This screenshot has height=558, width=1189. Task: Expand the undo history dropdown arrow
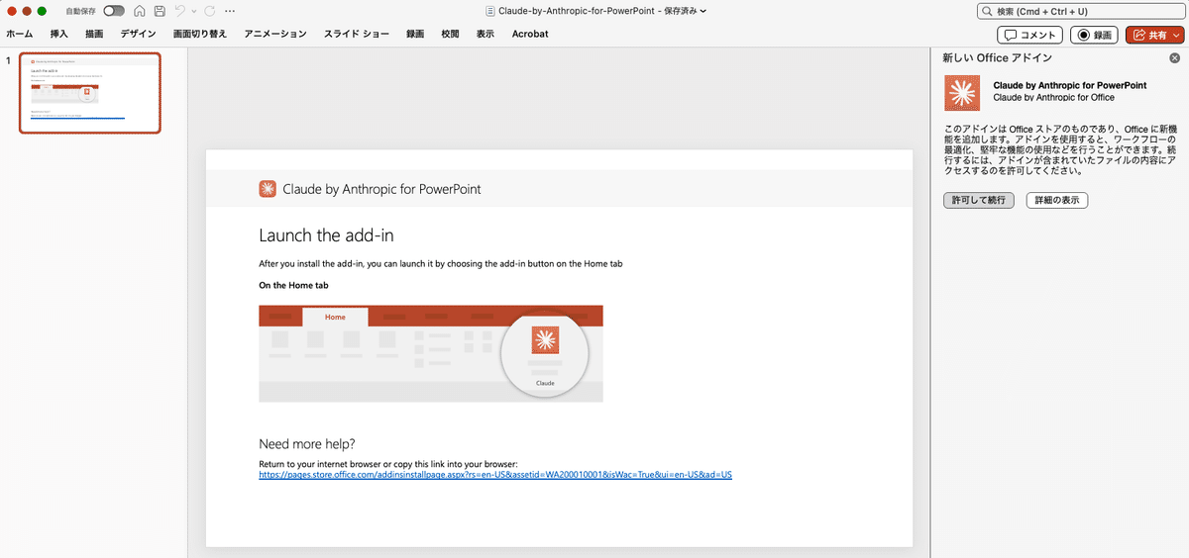point(192,11)
